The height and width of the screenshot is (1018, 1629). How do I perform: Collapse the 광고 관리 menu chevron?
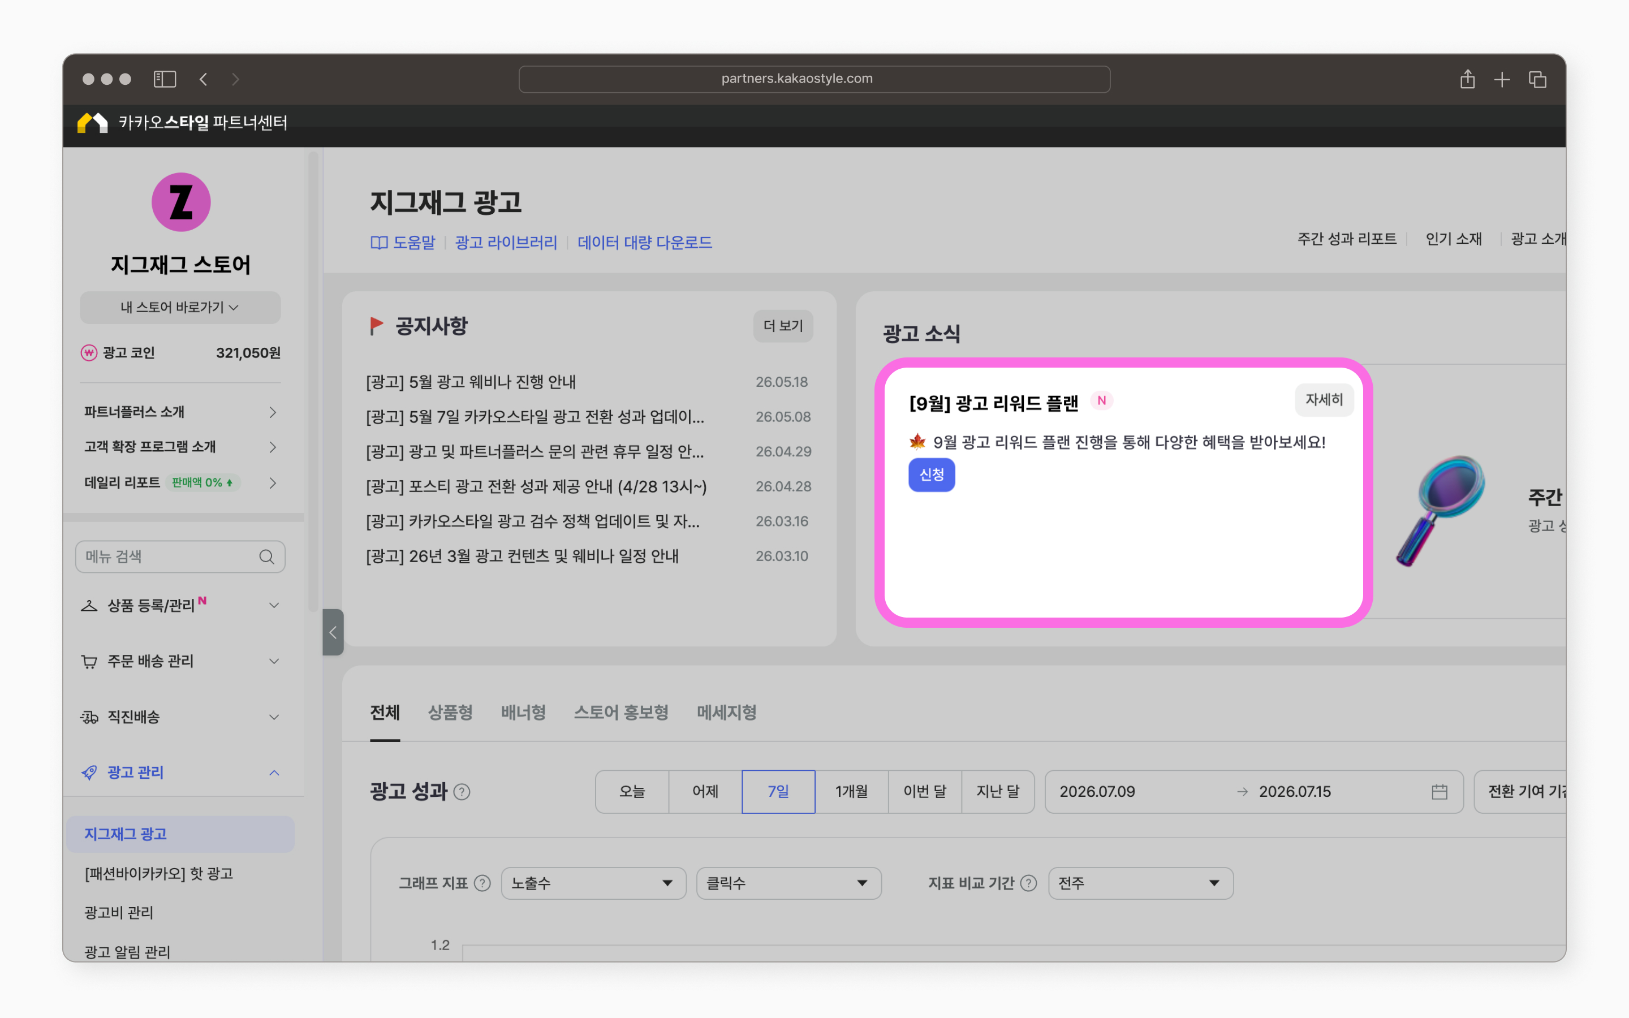[274, 772]
